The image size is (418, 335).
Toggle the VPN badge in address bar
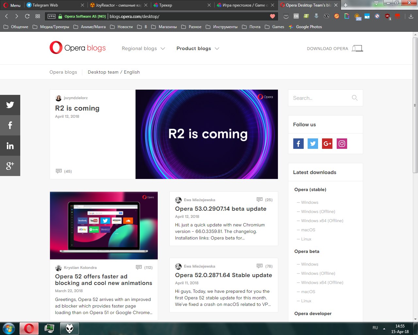(51, 16)
